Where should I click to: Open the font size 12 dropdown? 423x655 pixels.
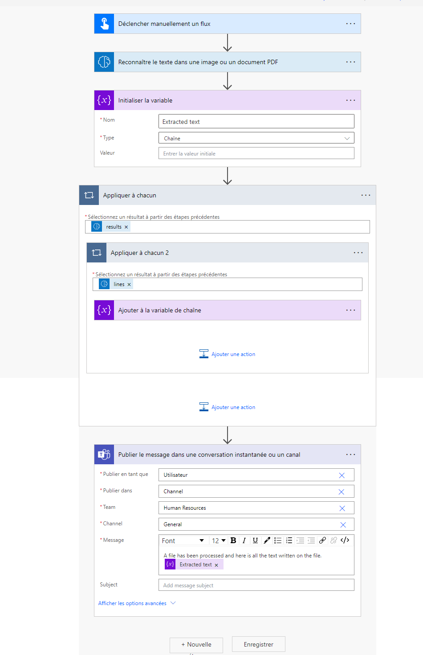tap(219, 540)
